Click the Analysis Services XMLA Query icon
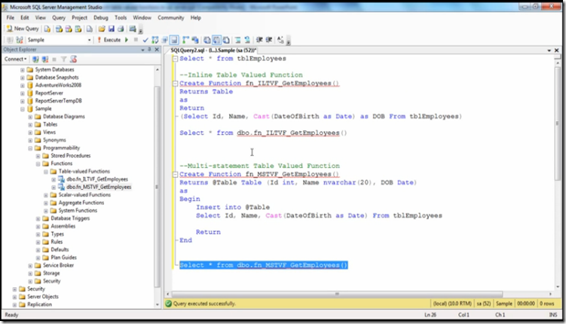 pos(78,29)
